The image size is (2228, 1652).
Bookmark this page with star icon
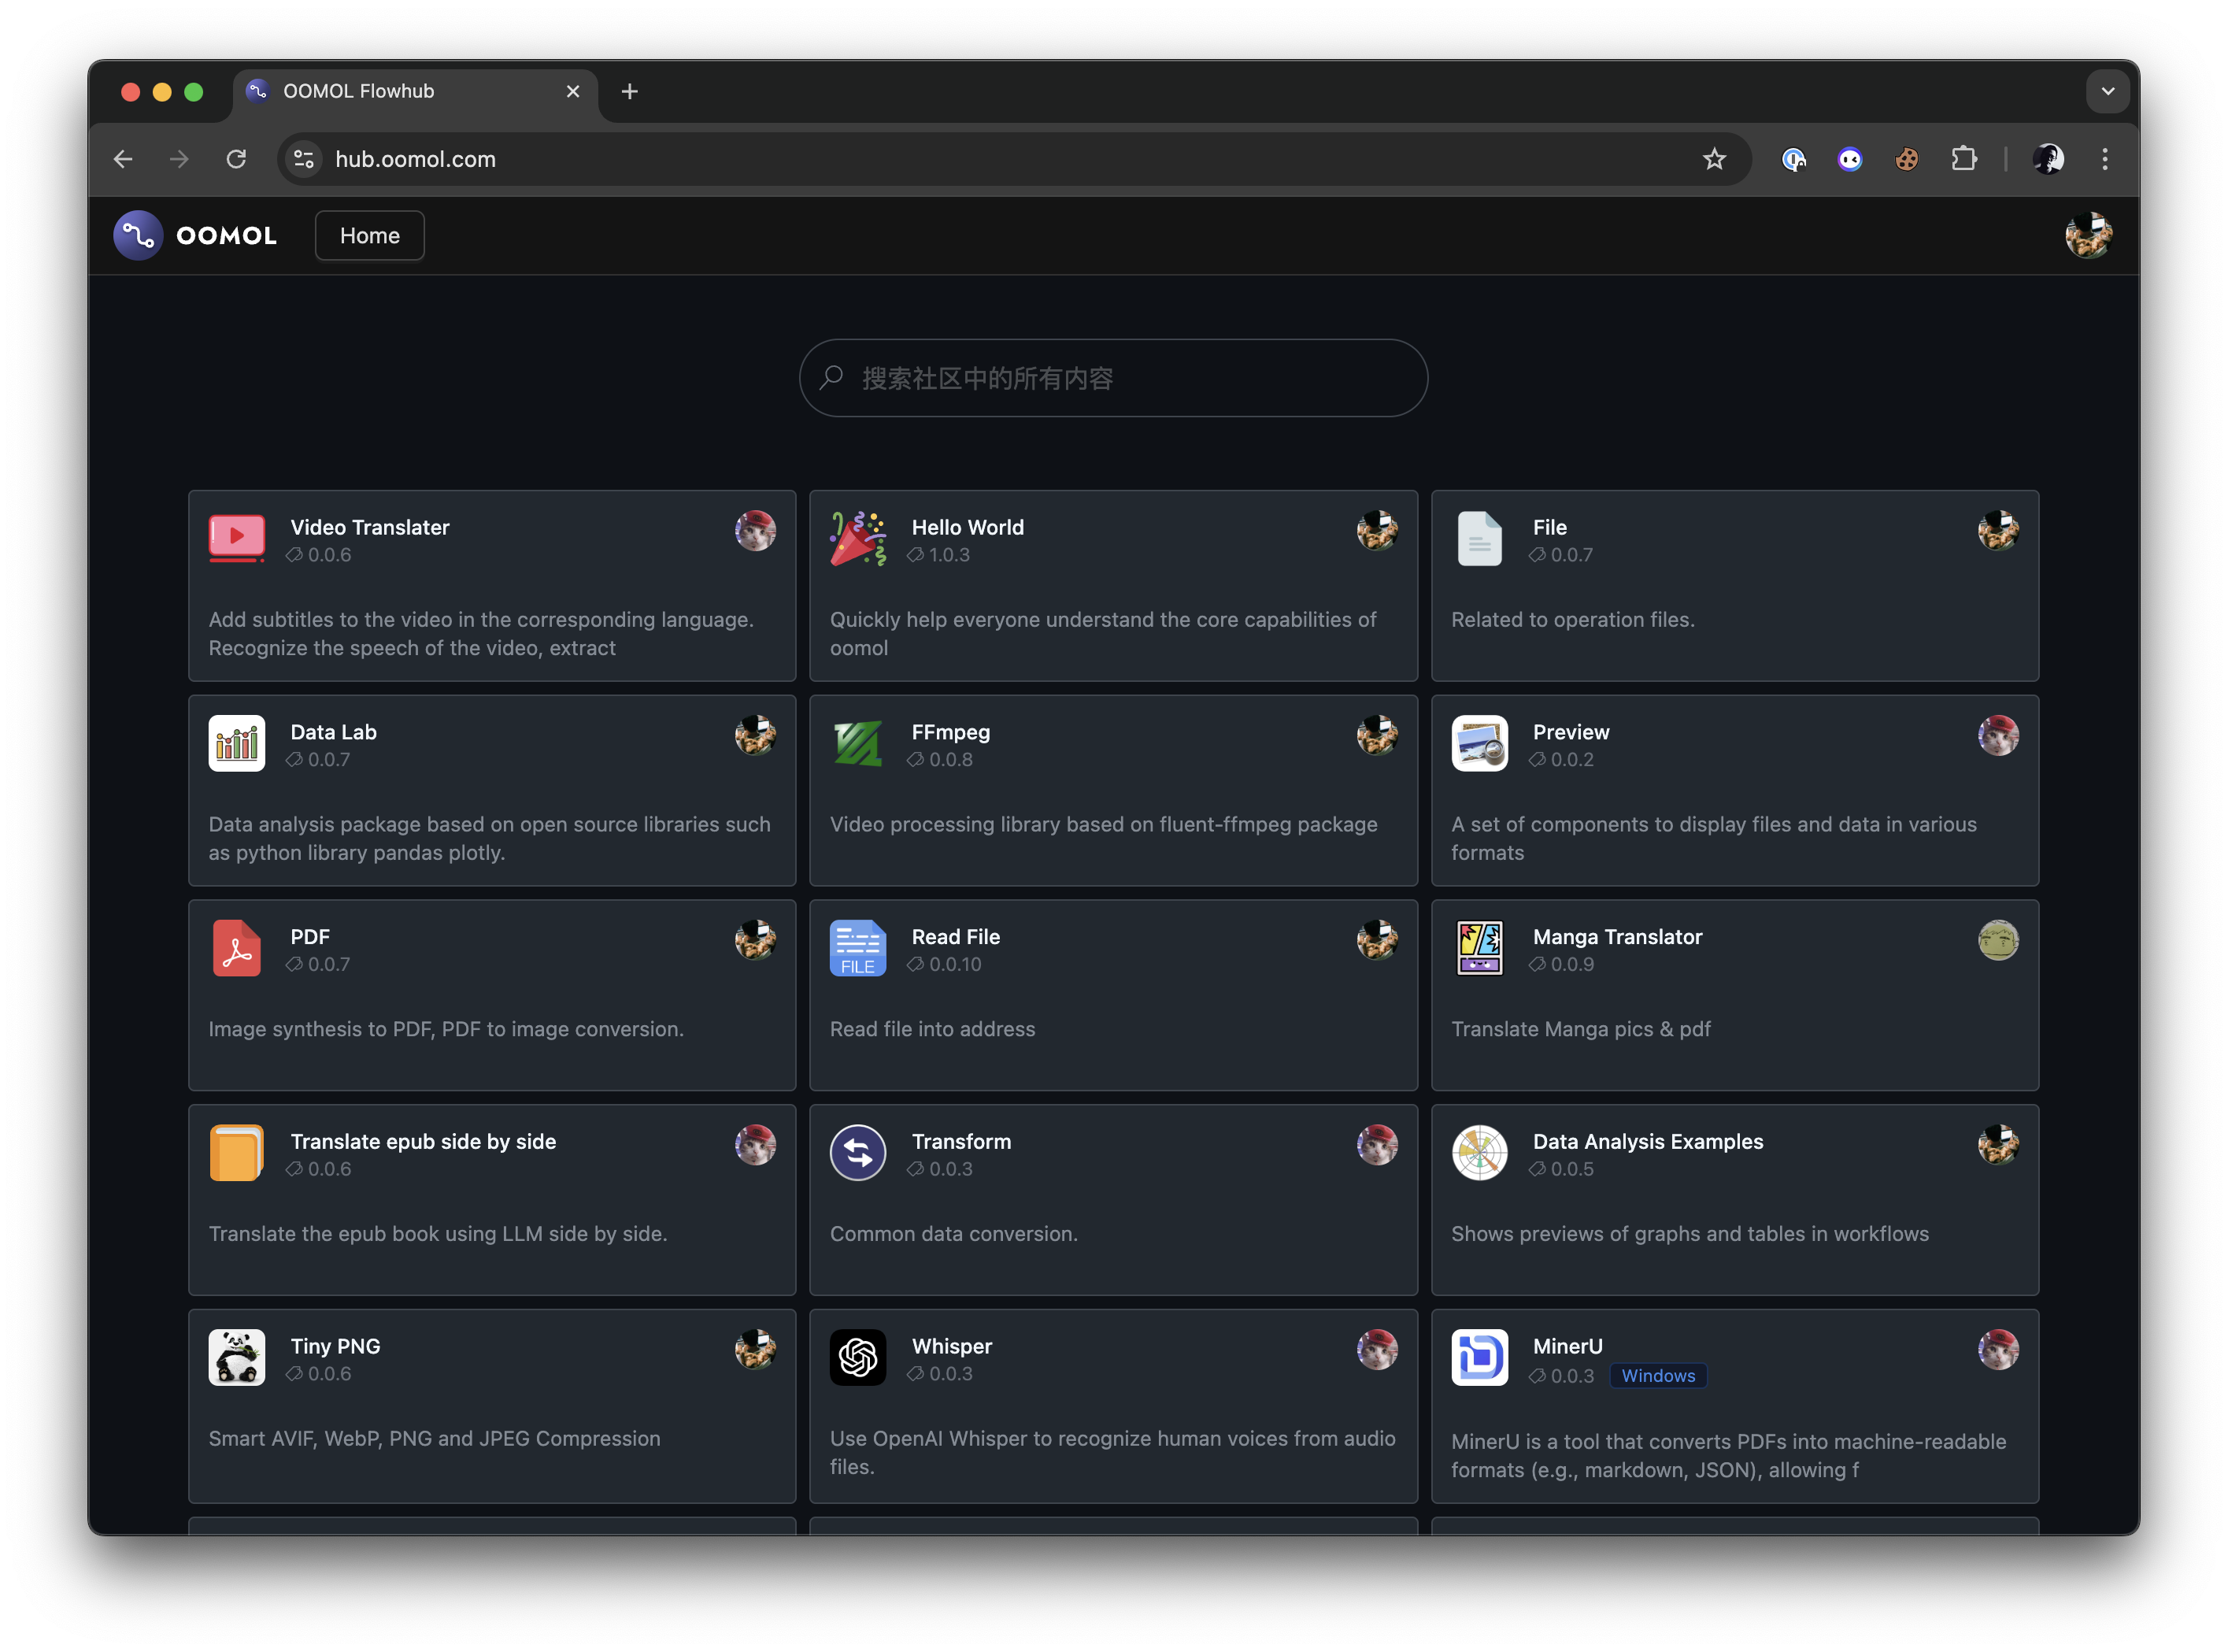pos(1714,159)
